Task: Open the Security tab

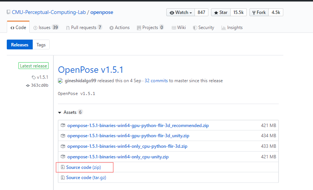Action: [x=204, y=28]
